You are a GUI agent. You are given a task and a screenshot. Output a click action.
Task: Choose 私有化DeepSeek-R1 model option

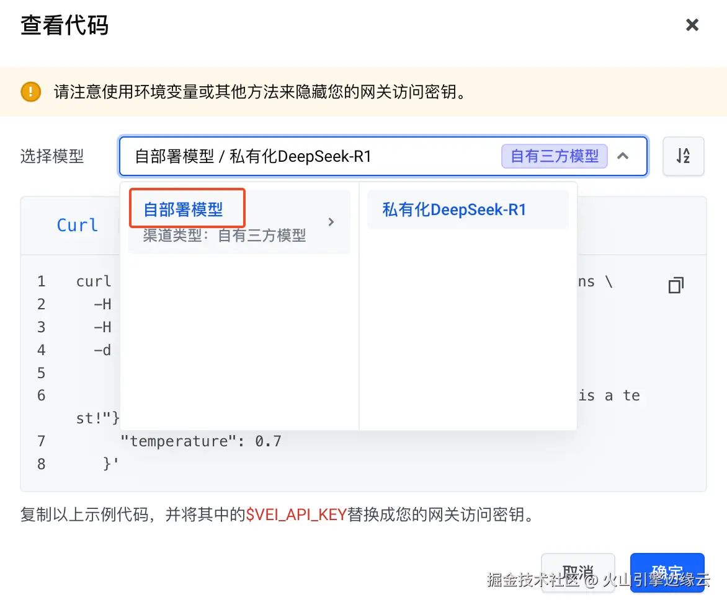pos(468,210)
